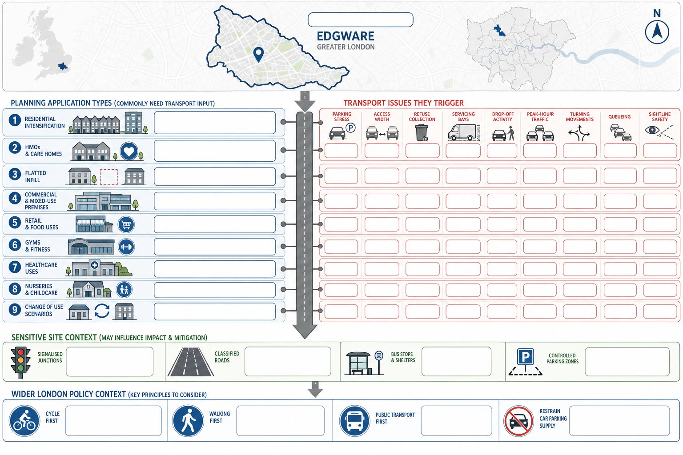
Task: Click the blank box beside Controlled Parking Zones
Action: [627, 362]
